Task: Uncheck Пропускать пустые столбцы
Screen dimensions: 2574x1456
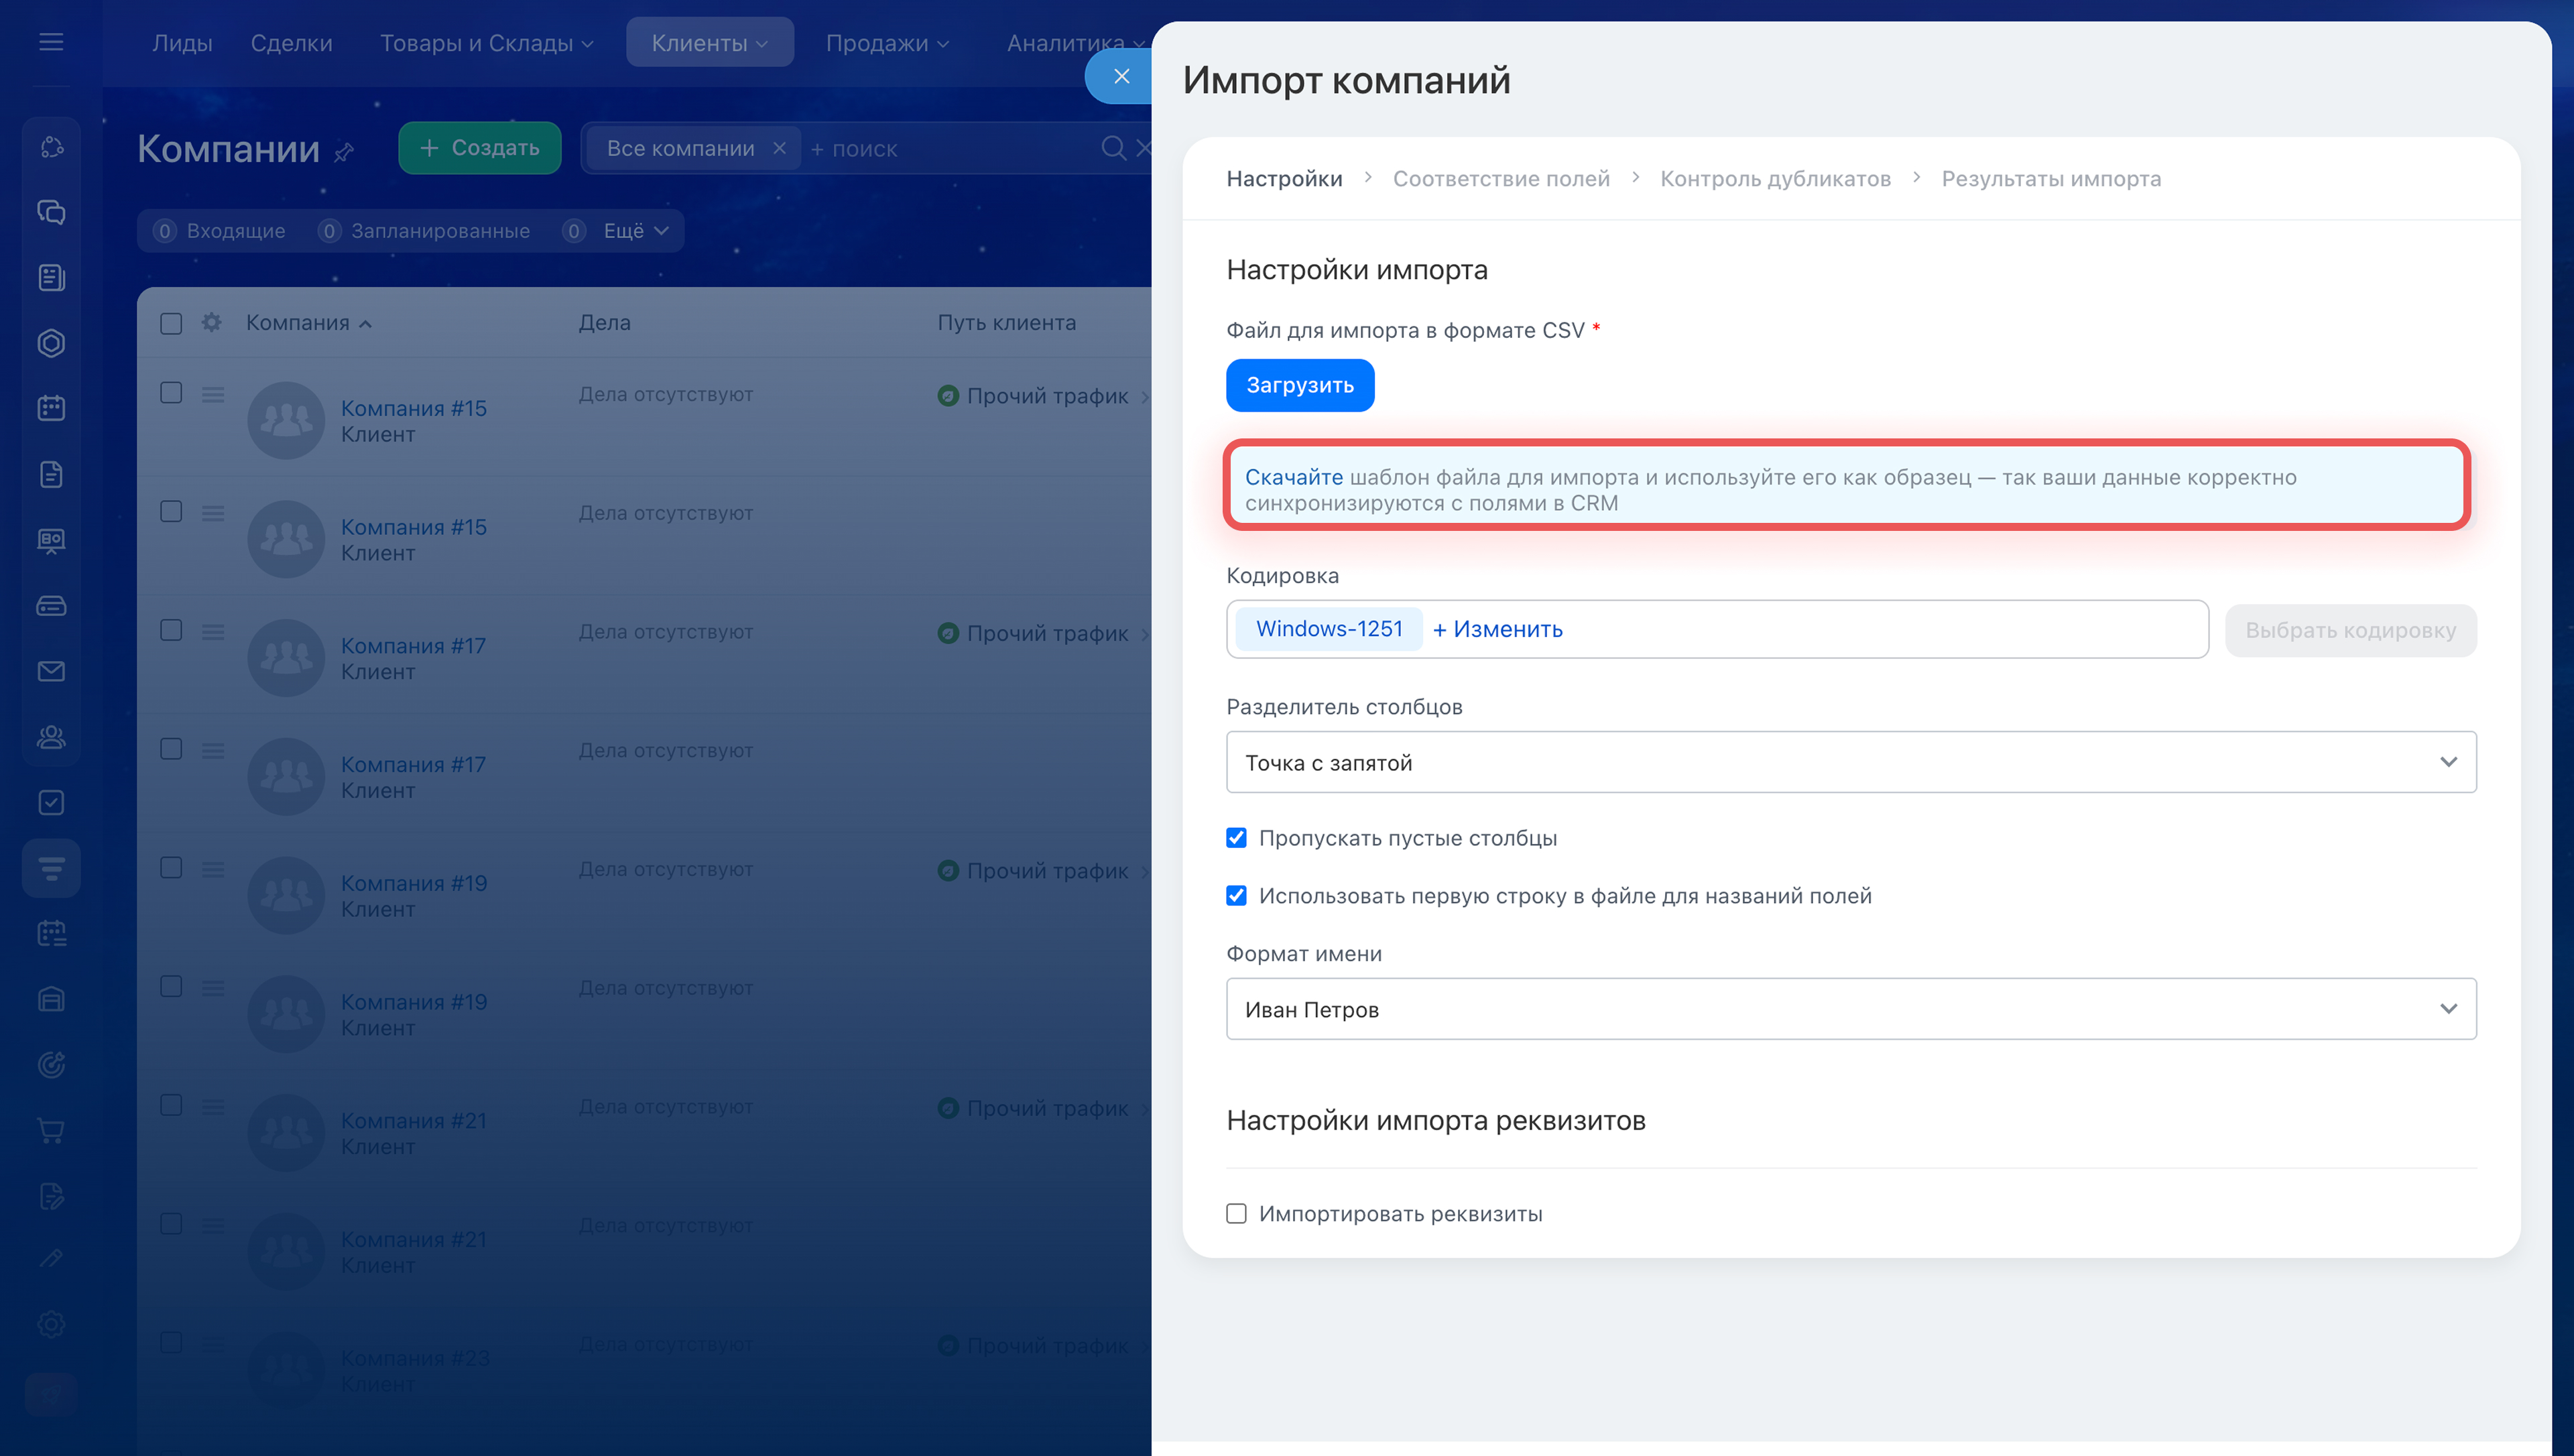Action: coord(1237,838)
